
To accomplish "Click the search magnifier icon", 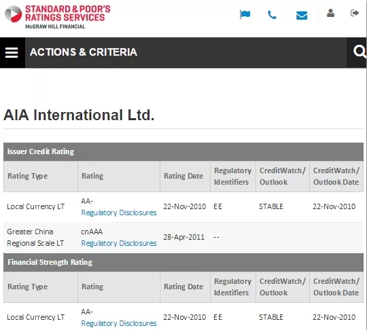I will 360,52.
